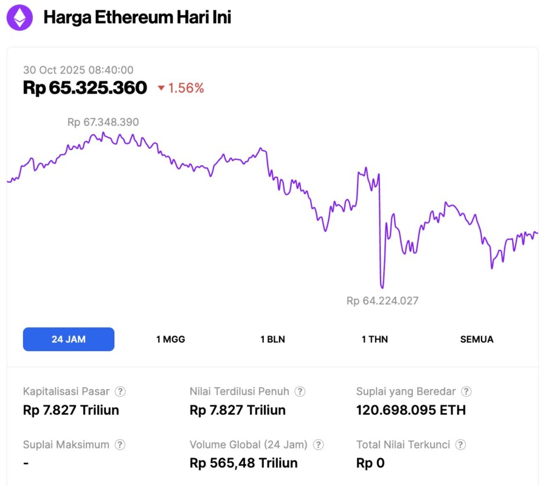Click the Harga Ethereum Hari Ini heading
This screenshot has width=540, height=486.
(137, 18)
